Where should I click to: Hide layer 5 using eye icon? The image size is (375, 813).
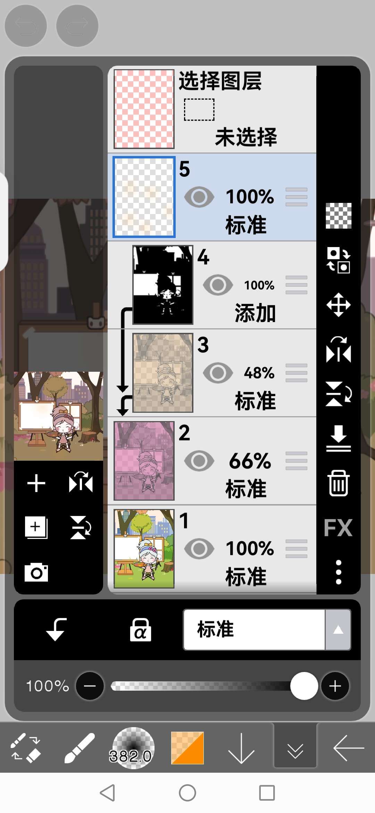point(199,197)
